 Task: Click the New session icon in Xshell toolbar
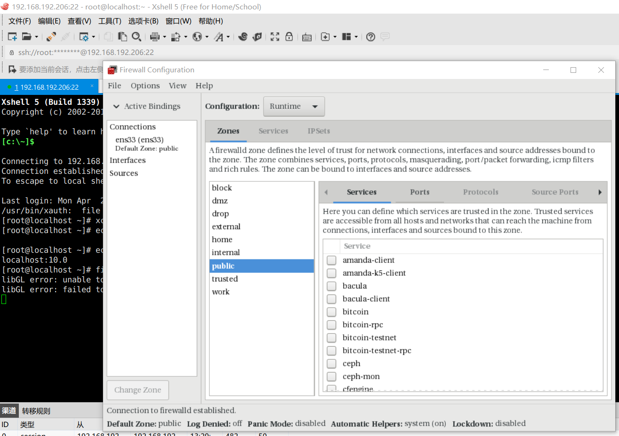[x=13, y=37]
